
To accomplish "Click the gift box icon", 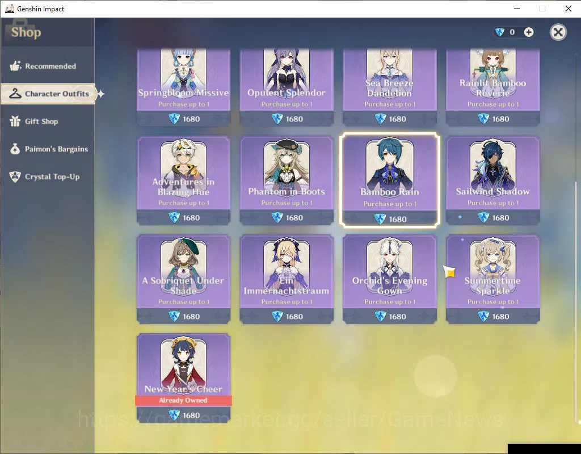I will [x=15, y=121].
